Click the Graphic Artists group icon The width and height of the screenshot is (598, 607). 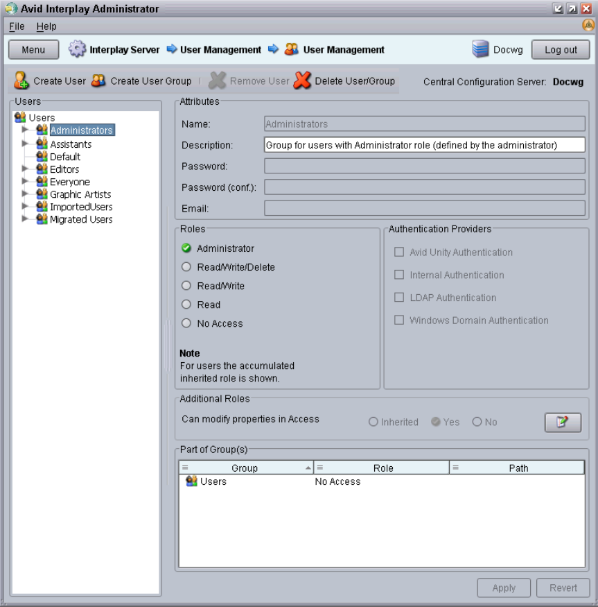click(x=42, y=194)
